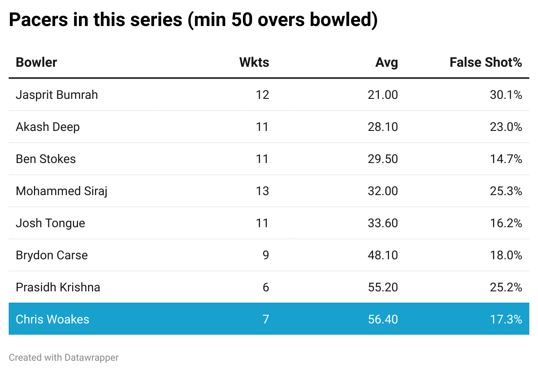The image size is (538, 372).
Task: Click Prasidh Krishna's 25.2% false shot value
Action: (506, 287)
